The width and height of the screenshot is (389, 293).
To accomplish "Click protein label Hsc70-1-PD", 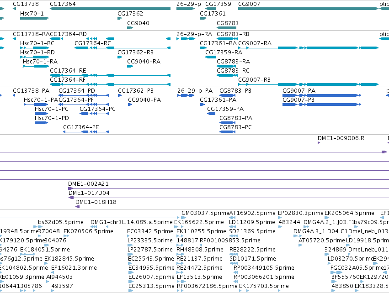I will pos(52,118).
